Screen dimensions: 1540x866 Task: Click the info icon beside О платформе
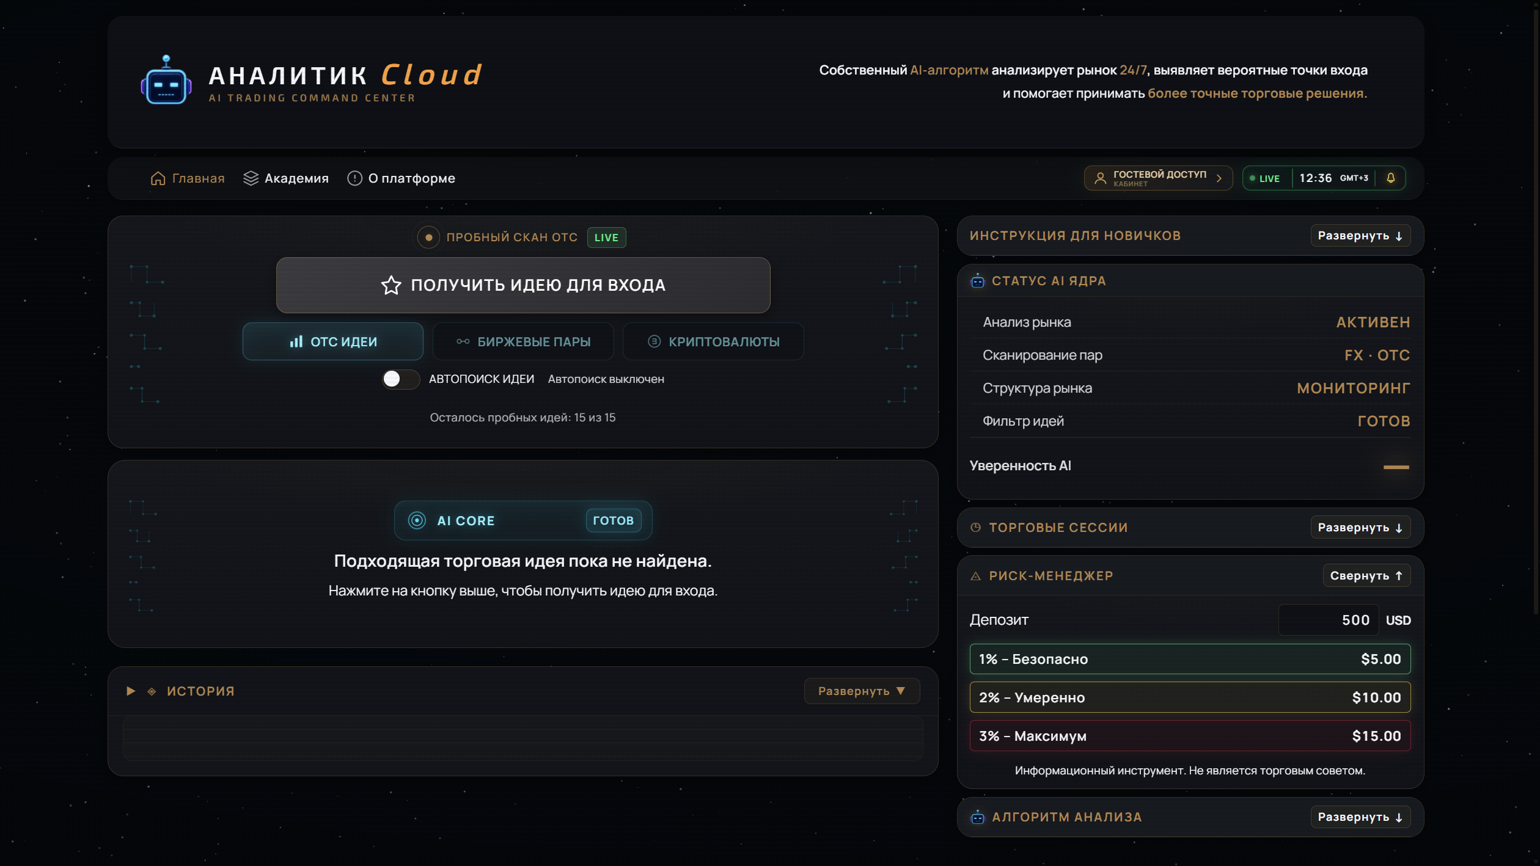(354, 178)
